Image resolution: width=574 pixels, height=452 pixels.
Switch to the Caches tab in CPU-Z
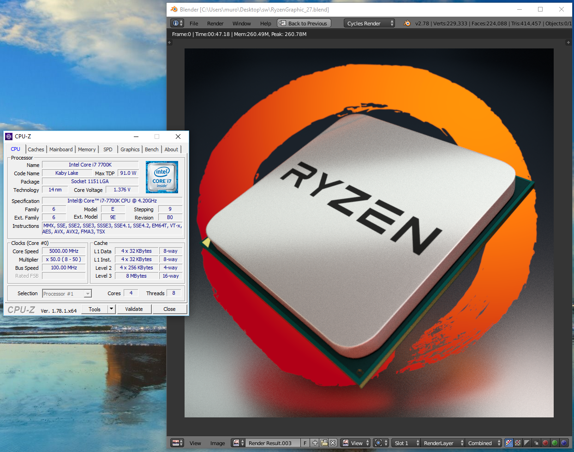36,149
